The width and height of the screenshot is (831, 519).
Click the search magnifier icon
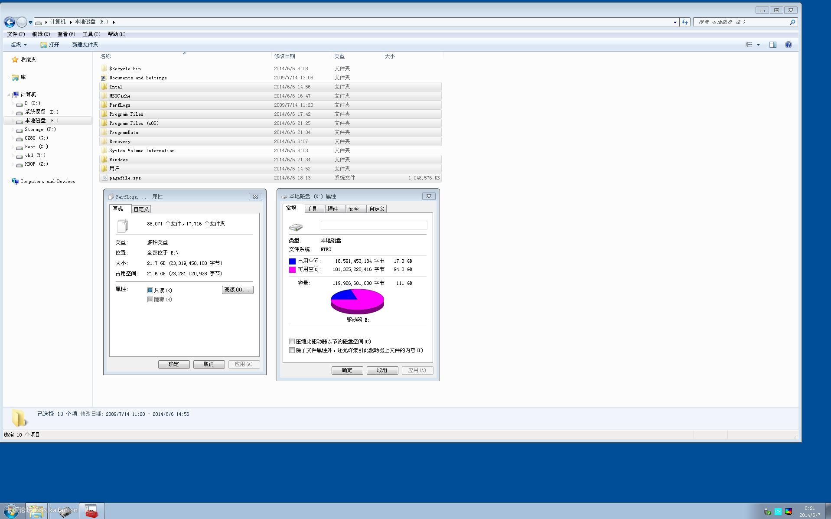point(792,22)
